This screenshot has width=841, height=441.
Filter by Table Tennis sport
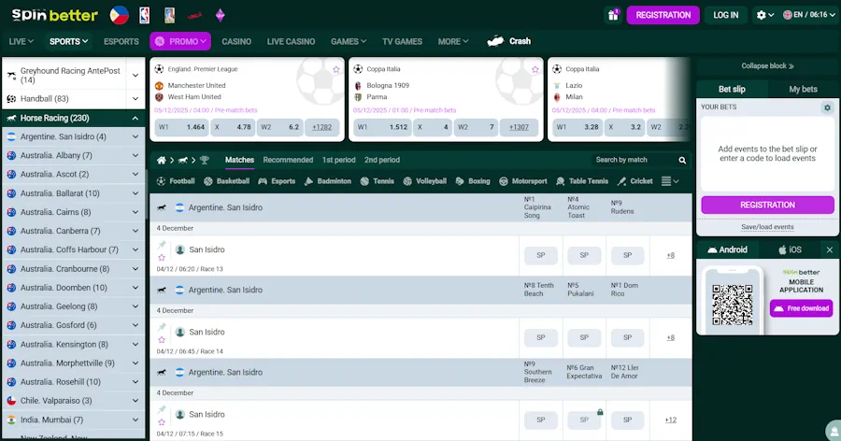582,181
